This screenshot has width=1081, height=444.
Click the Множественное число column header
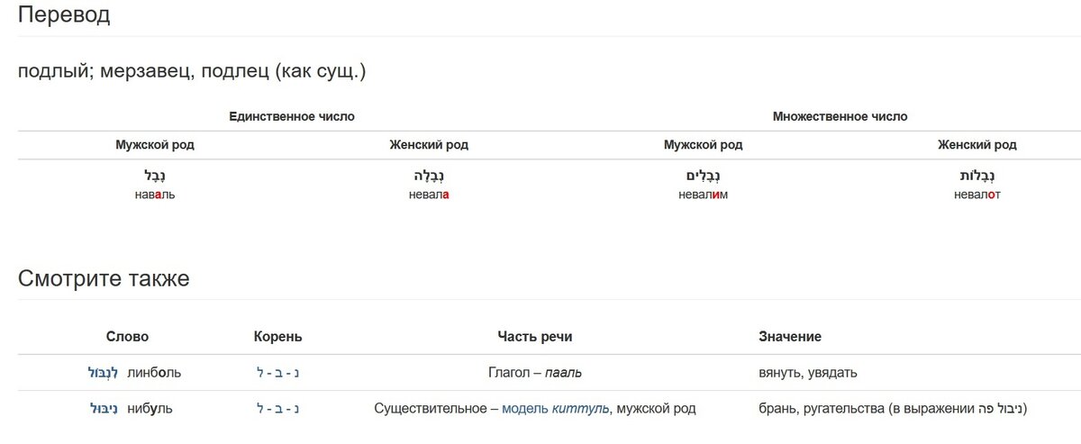[840, 117]
